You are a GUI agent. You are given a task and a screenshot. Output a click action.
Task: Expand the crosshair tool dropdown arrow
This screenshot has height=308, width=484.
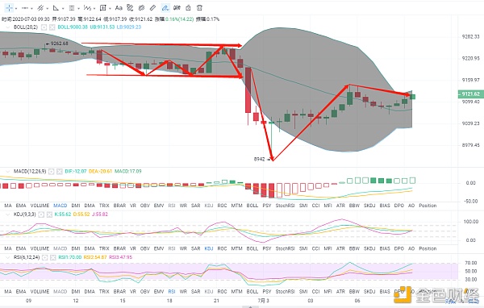click(x=16, y=8)
